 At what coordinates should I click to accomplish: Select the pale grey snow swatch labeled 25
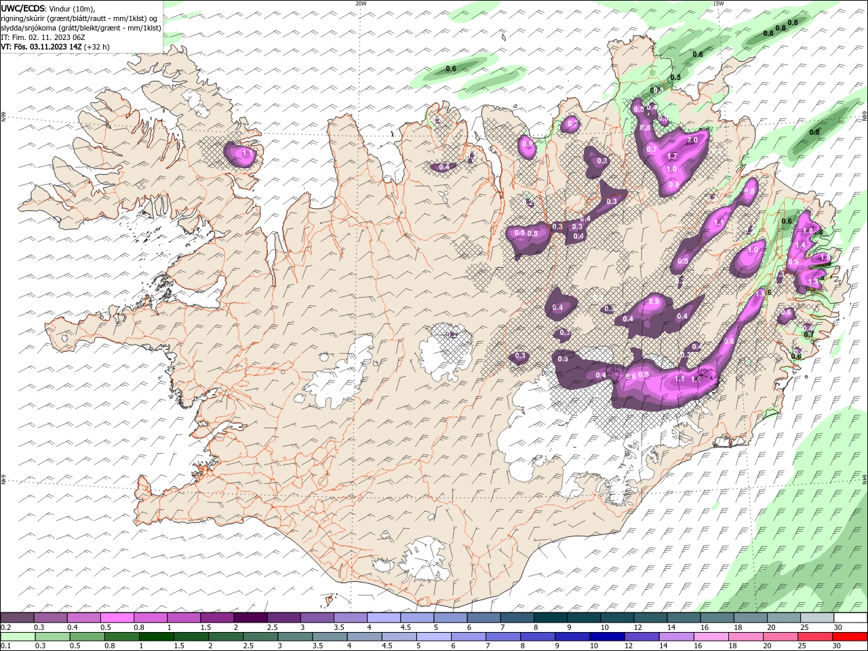[x=816, y=618]
